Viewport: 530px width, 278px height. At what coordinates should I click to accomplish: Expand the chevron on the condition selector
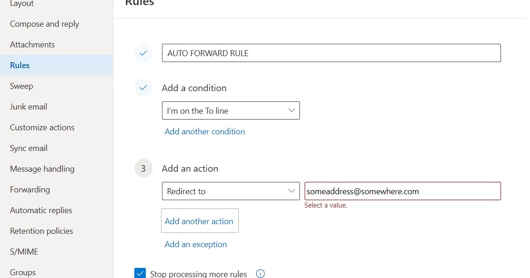[x=291, y=110]
